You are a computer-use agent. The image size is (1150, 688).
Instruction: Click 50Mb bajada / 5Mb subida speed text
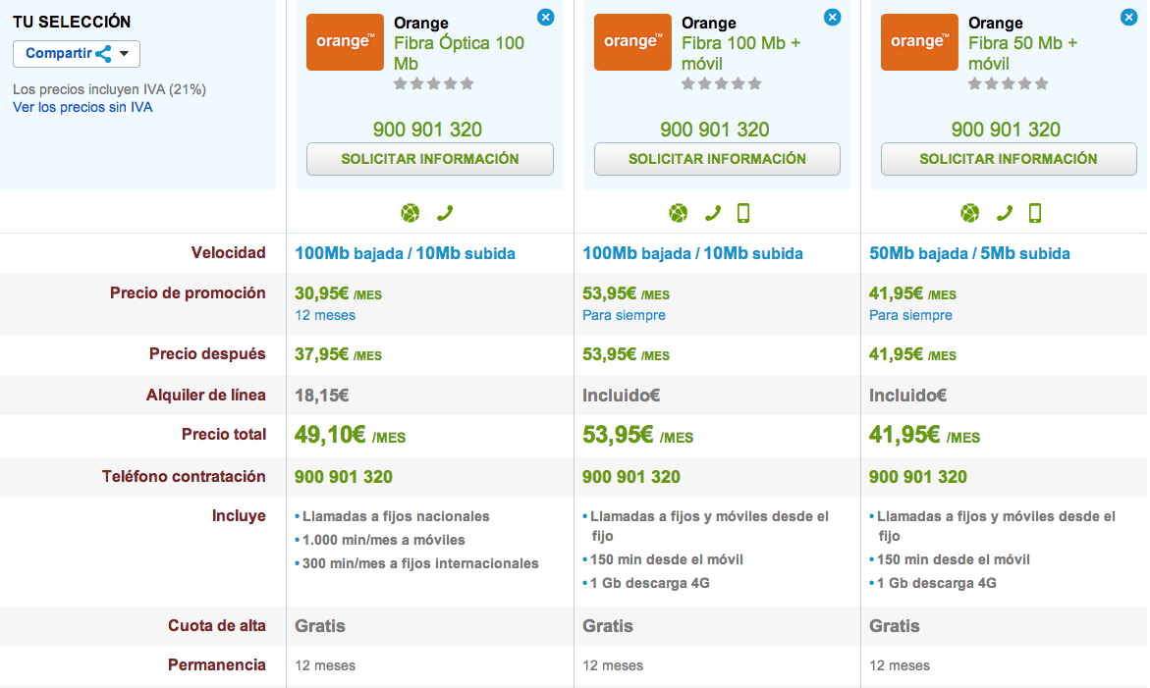[969, 253]
